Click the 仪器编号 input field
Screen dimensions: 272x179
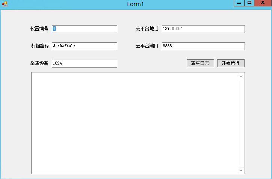pos(85,29)
